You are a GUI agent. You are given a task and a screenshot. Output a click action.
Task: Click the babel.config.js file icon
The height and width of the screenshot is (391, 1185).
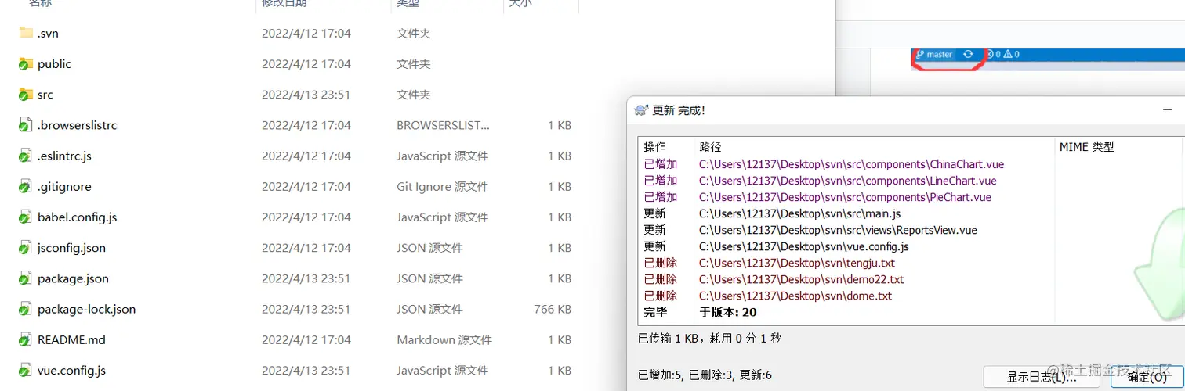click(x=26, y=217)
